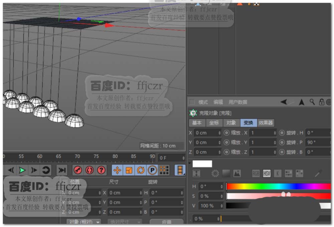The image size is (334, 227).
Task: Toggle the lock icon in attribute manager
Action: coord(321,102)
